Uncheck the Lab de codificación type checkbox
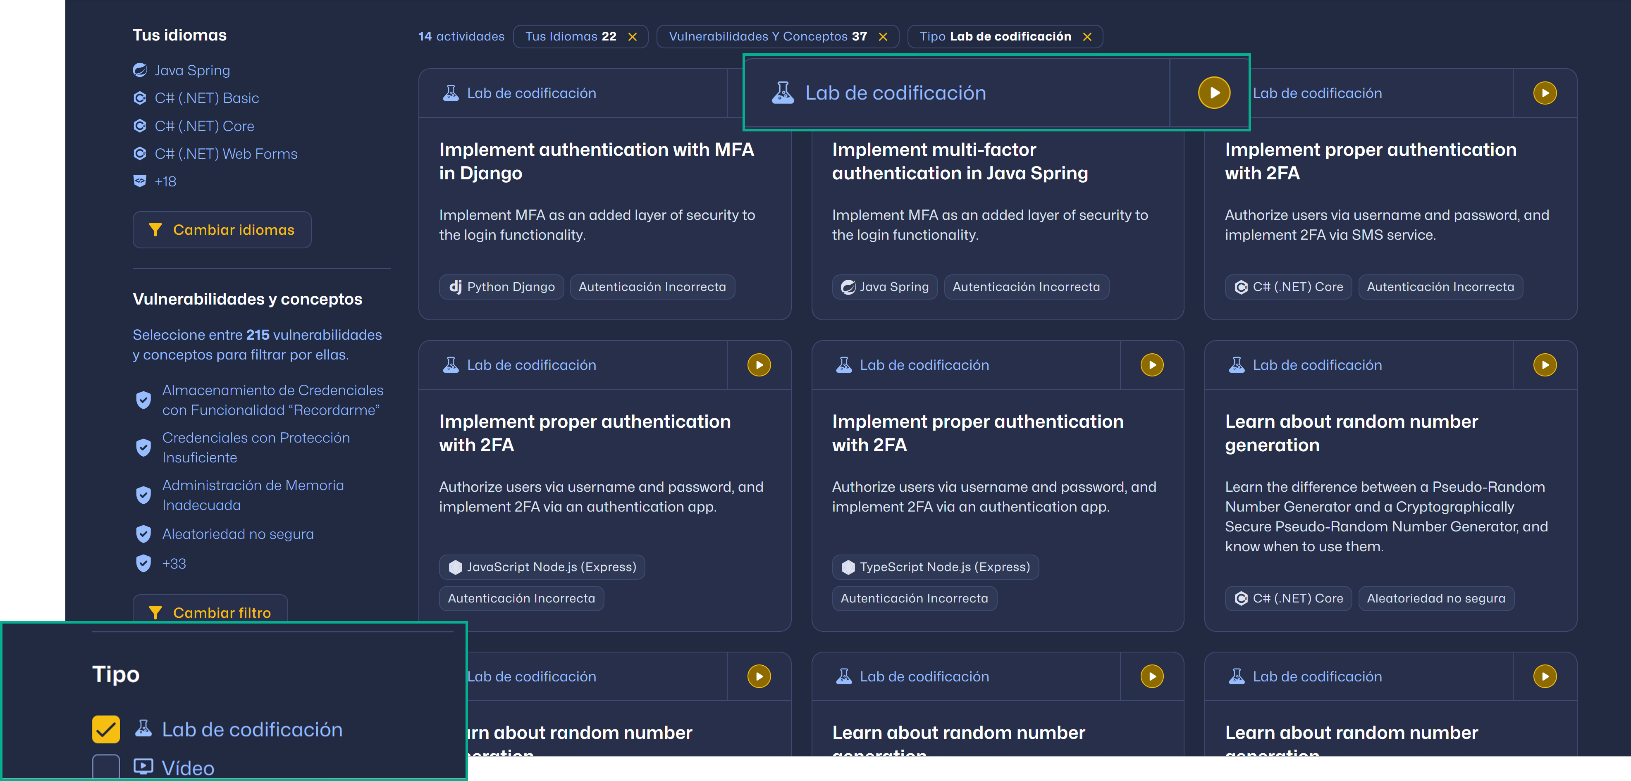This screenshot has height=781, width=1631. [x=106, y=729]
